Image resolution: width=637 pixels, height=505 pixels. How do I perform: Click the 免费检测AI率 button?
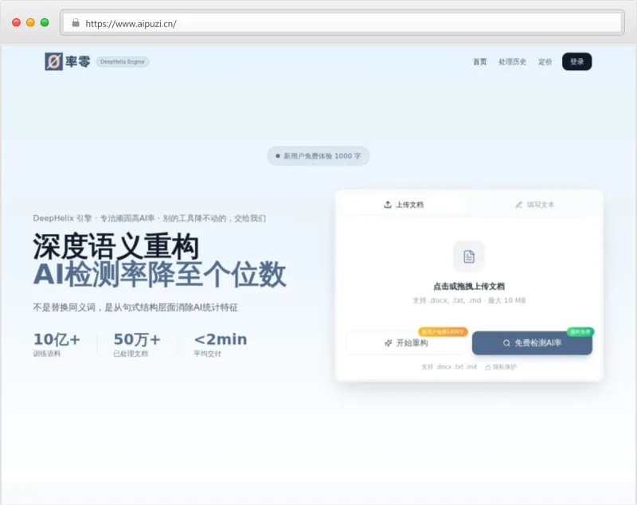(x=532, y=343)
